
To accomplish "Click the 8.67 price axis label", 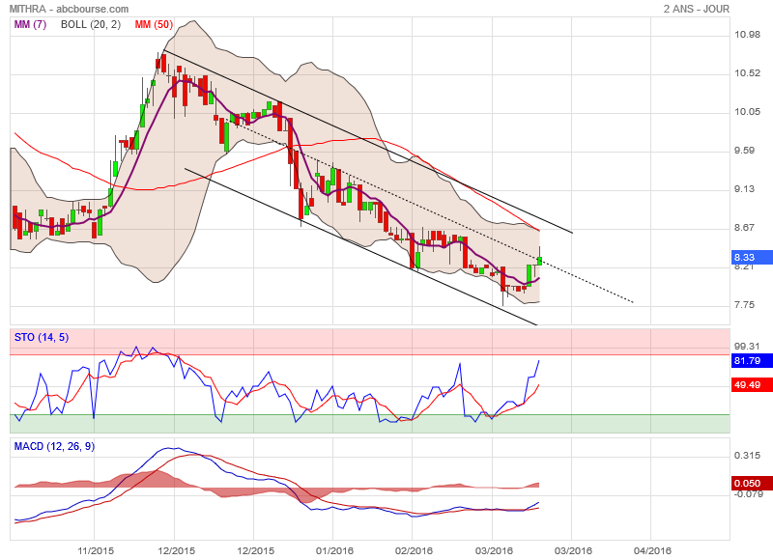I will [744, 227].
